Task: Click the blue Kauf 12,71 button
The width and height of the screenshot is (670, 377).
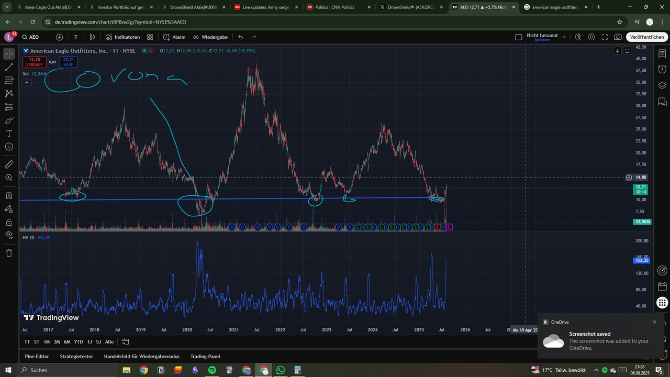Action: (68, 62)
